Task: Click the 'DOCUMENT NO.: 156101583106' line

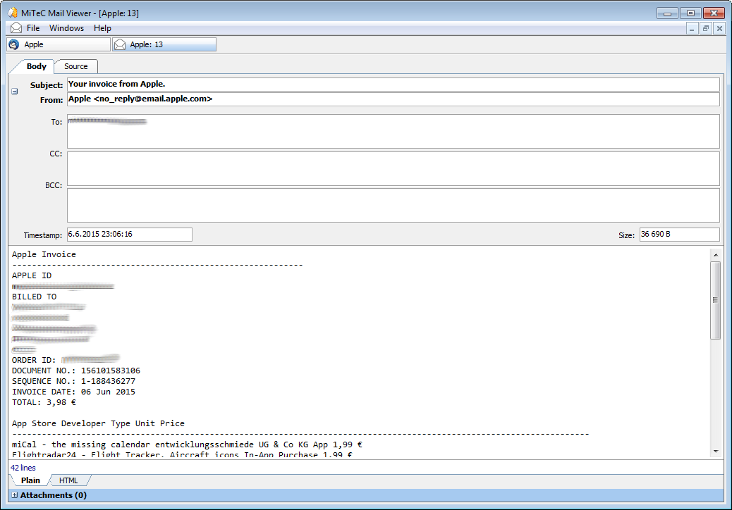Action: point(76,371)
